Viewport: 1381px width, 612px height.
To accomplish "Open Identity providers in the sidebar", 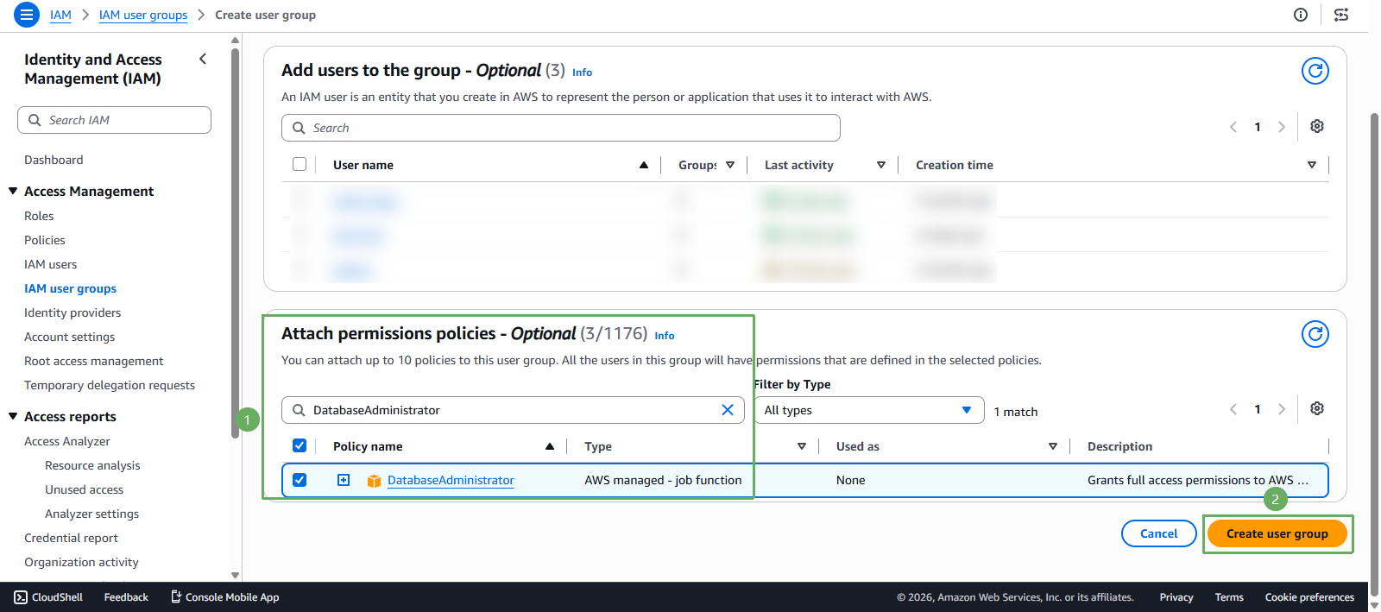I will (73, 312).
